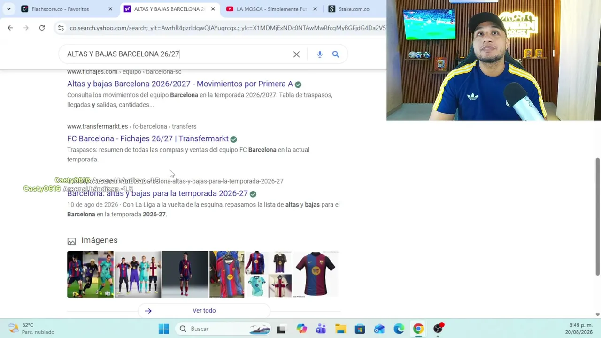The width and height of the screenshot is (601, 338).
Task: Open the Imágenes section heading
Action: coord(99,240)
